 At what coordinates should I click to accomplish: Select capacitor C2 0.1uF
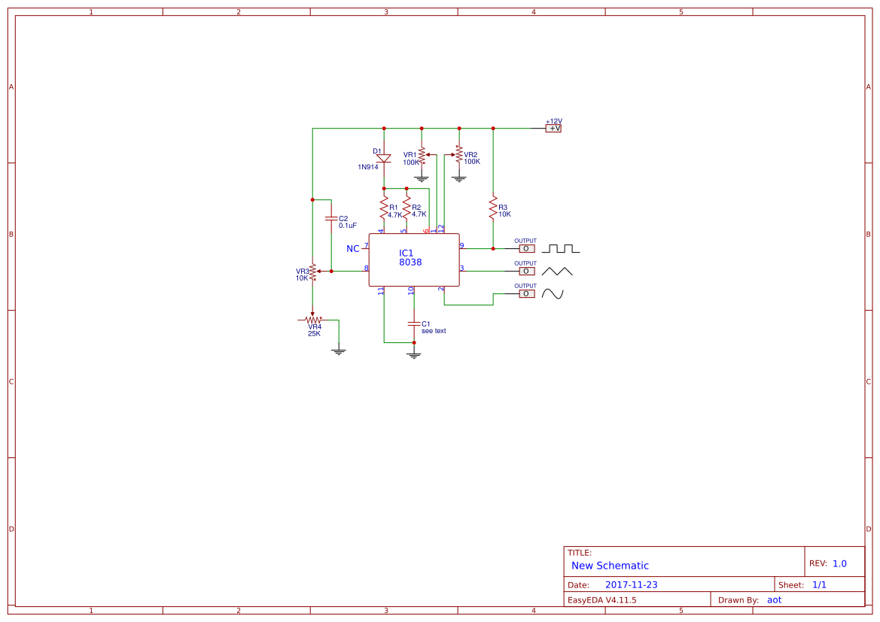tap(331, 218)
